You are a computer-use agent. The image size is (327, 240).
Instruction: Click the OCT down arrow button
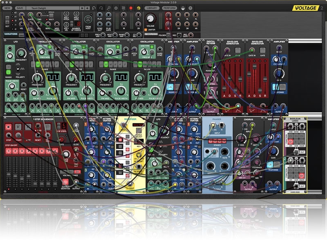click(7, 22)
